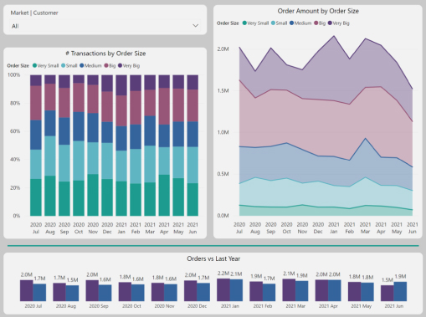Click the purple 2.0M bar for 2020 Sep
The height and width of the screenshot is (317, 426).
pyautogui.click(x=92, y=290)
